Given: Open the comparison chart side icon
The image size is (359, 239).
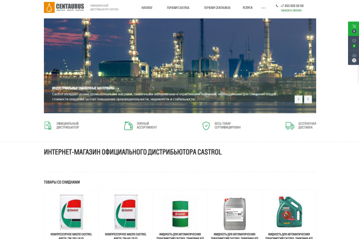Looking at the screenshot, I should [354, 55].
